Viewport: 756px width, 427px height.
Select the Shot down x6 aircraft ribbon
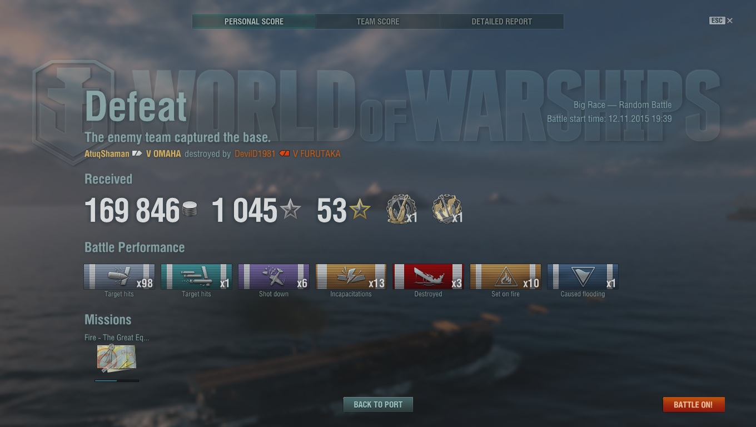pyautogui.click(x=273, y=276)
